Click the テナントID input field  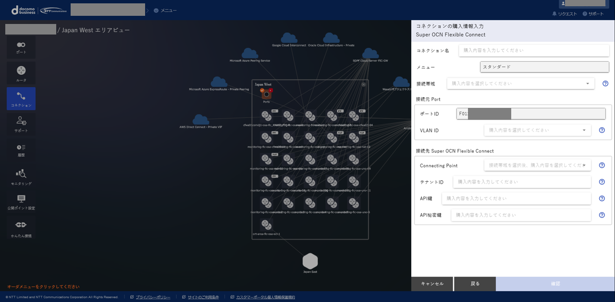pos(522,182)
